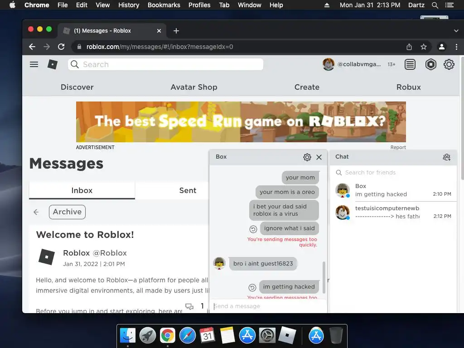Open the Robux page link
Image resolution: width=464 pixels, height=348 pixels.
(x=408, y=87)
